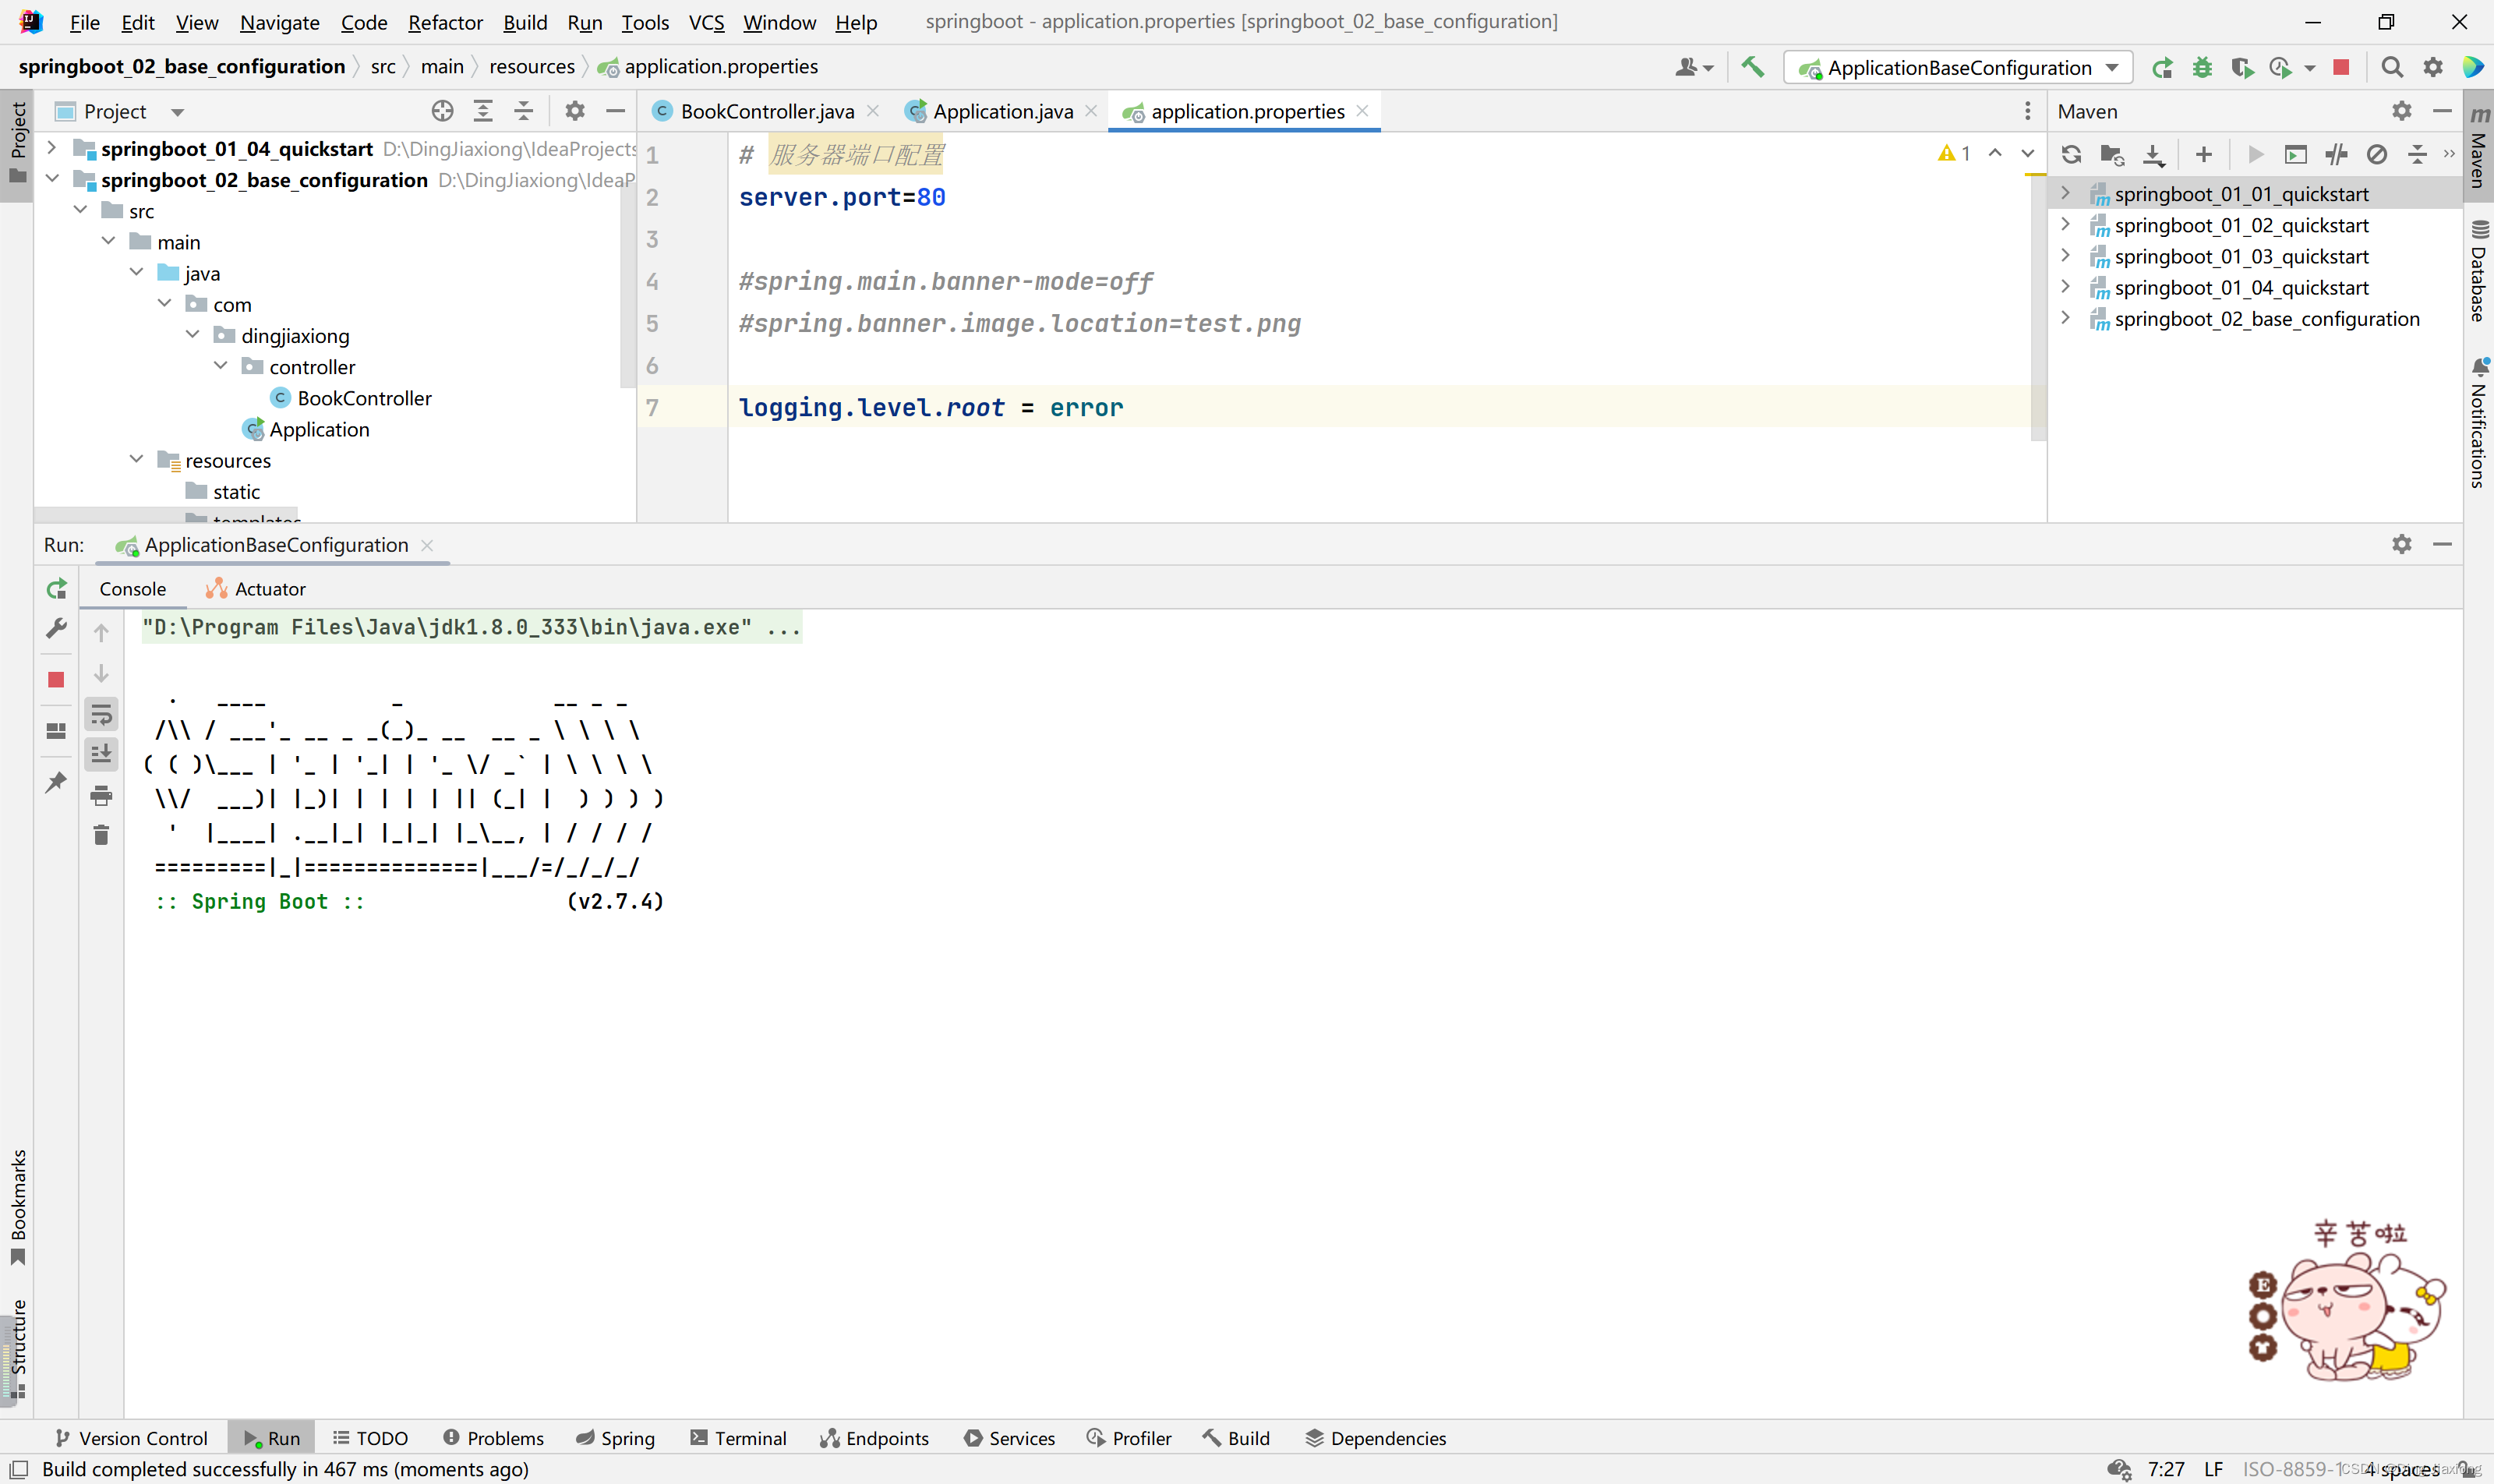The image size is (2494, 1484).
Task: Expand springboot_01_01_quickstart in the Maven panel
Action: tap(2066, 193)
